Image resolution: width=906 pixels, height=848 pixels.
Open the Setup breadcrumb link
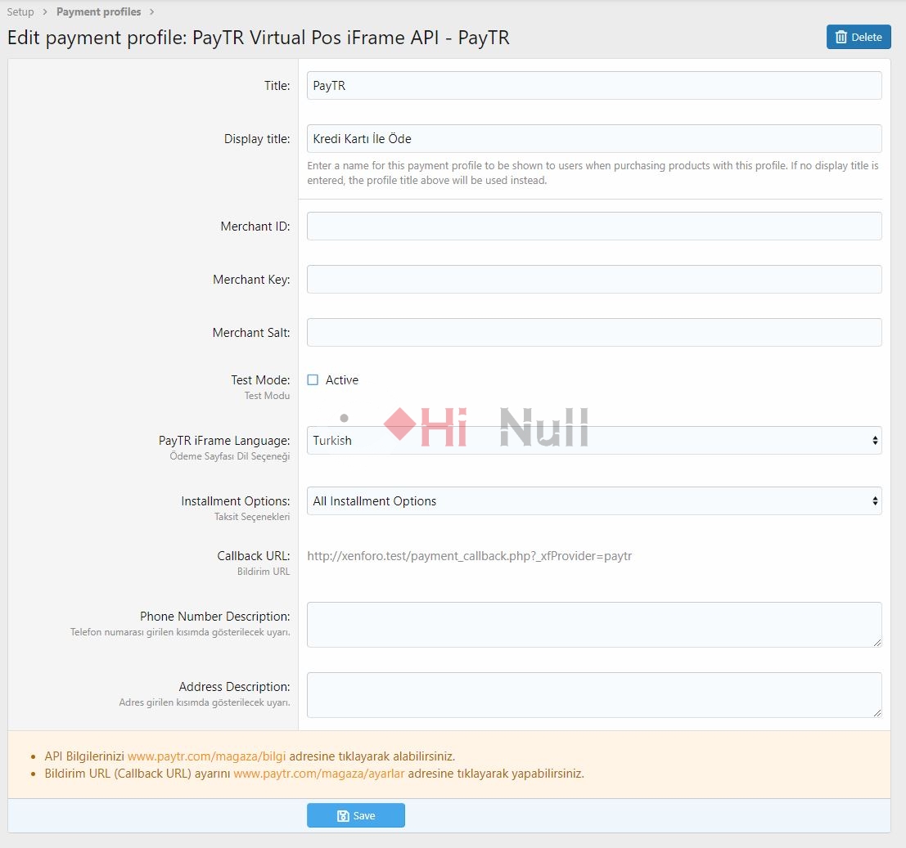point(20,11)
